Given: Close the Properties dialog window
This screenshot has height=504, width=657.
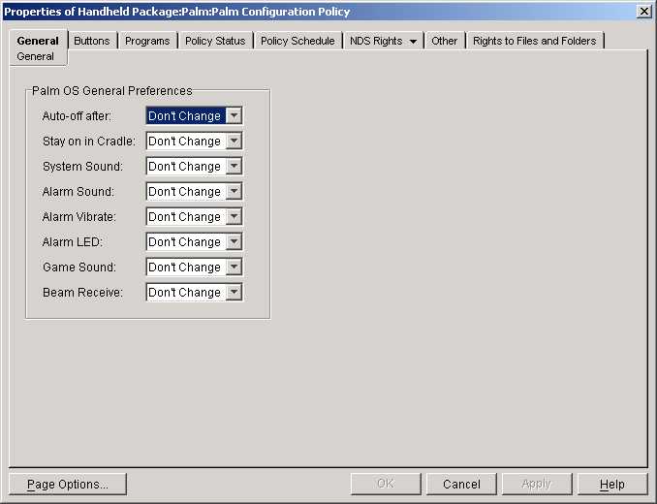Looking at the screenshot, I should [x=644, y=12].
